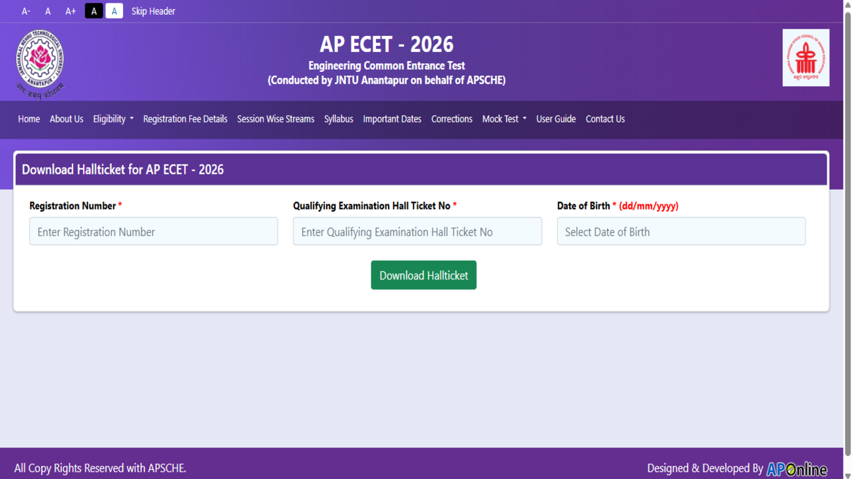The image size is (852, 479).
Task: Navigate to Session Wise Streams
Action: (276, 119)
